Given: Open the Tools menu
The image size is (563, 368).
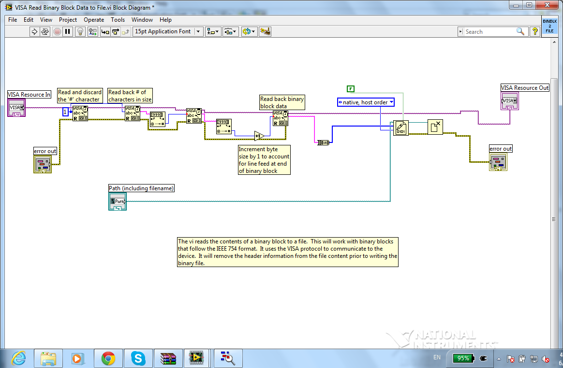Looking at the screenshot, I should pyautogui.click(x=118, y=20).
